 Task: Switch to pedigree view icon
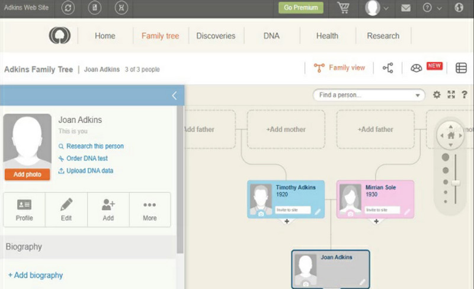pyautogui.click(x=387, y=68)
